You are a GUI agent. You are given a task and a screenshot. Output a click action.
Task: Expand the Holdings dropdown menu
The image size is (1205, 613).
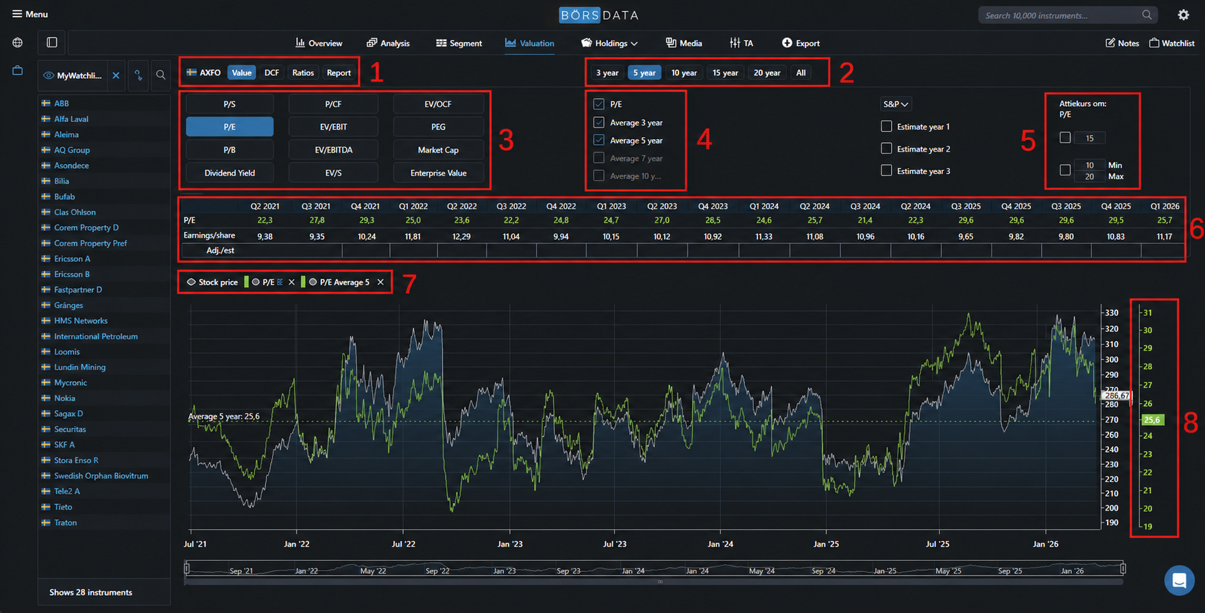pos(610,43)
